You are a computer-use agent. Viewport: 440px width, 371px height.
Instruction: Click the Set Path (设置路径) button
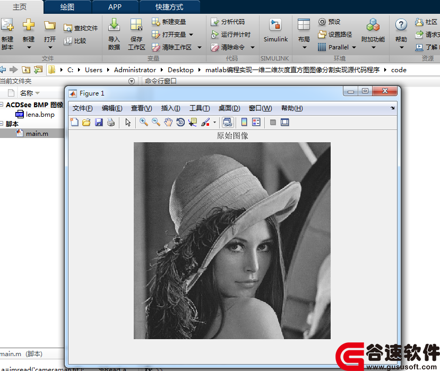(335, 34)
